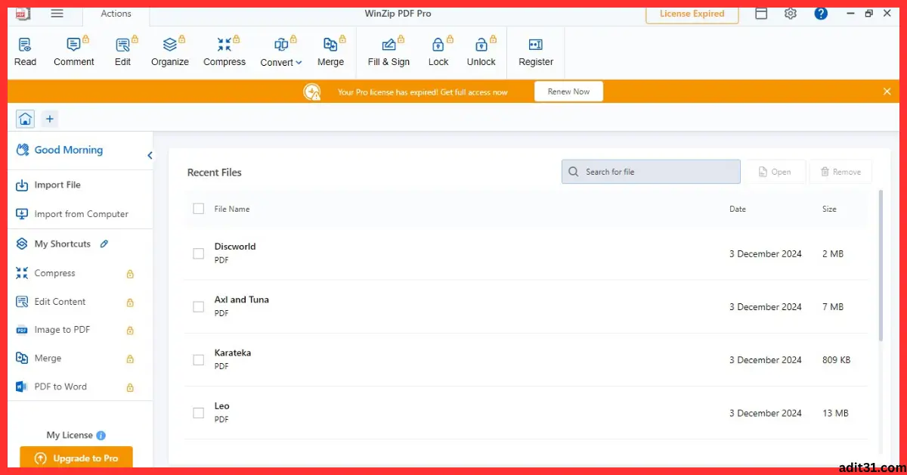Image resolution: width=907 pixels, height=475 pixels.
Task: Add a new tab with plus button
Action: pyautogui.click(x=49, y=119)
